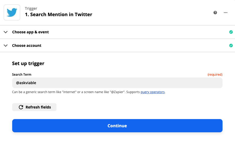Open the Choose account section header
The height and width of the screenshot is (145, 235).
(x=117, y=46)
